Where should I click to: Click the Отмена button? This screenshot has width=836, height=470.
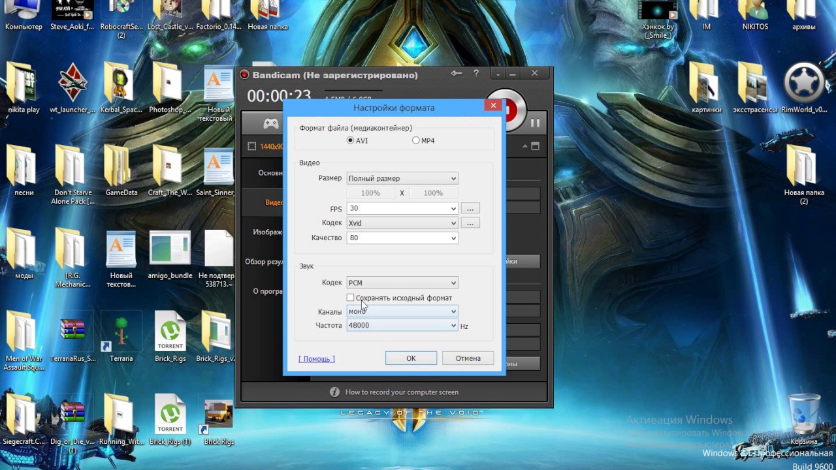[468, 358]
